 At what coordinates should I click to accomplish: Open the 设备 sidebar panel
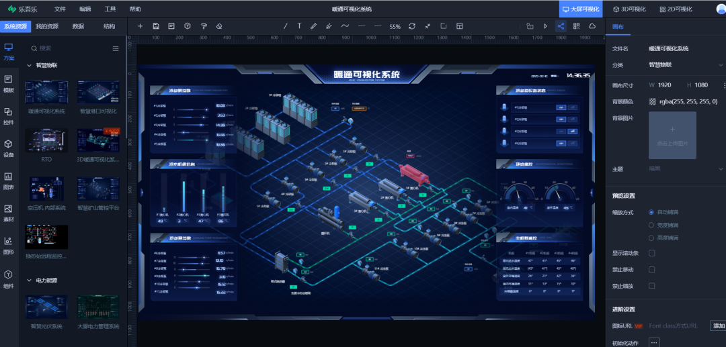coord(9,149)
